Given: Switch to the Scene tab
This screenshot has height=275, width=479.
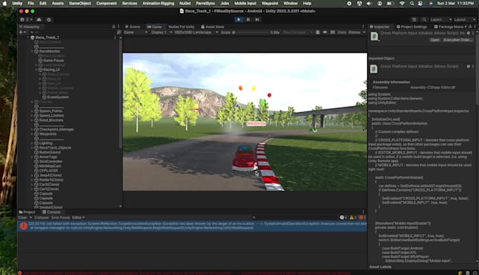Looking at the screenshot, I should coord(132,27).
